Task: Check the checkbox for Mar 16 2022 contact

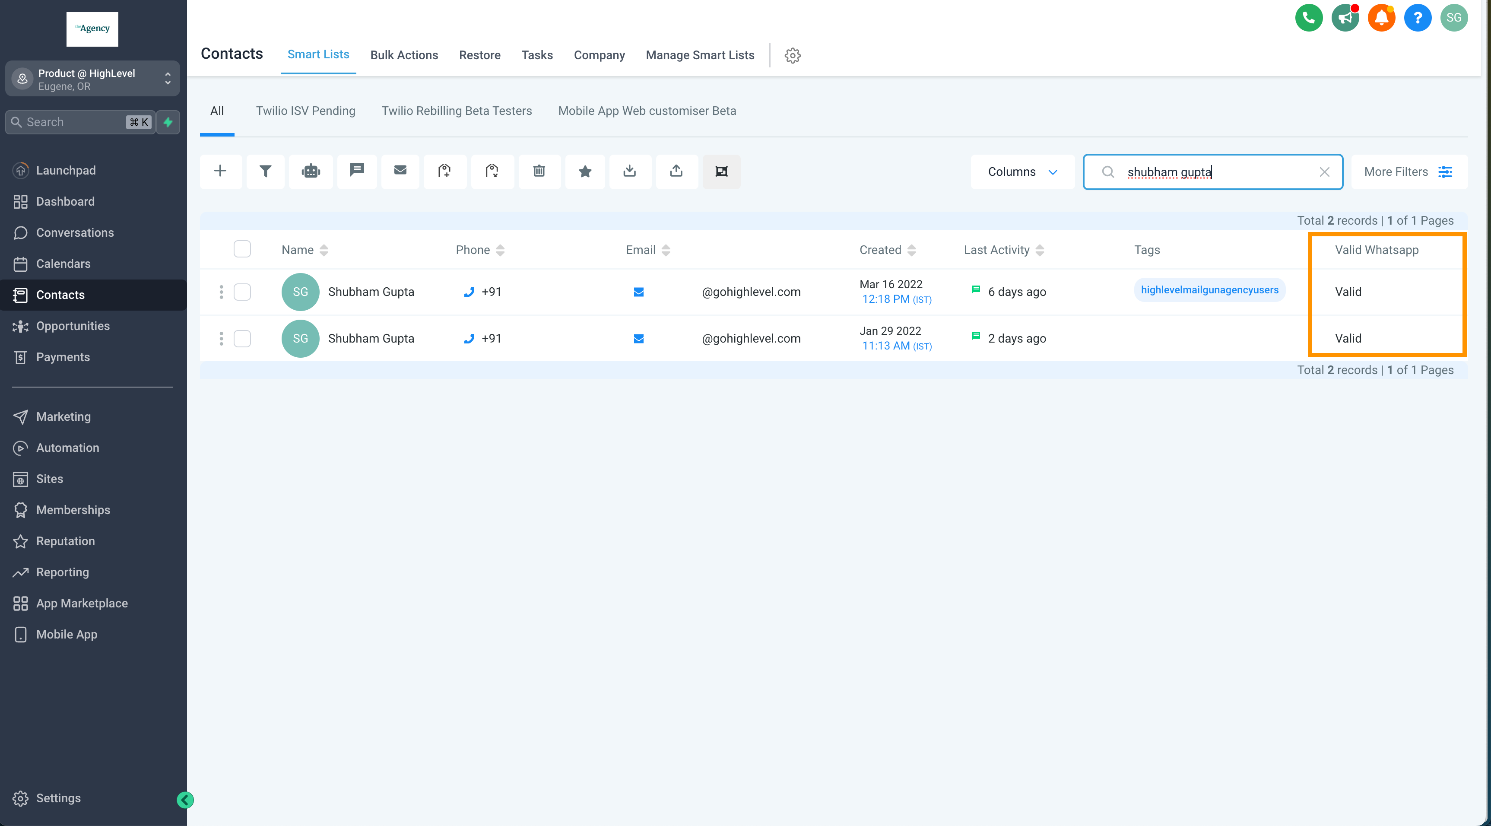Action: [242, 292]
